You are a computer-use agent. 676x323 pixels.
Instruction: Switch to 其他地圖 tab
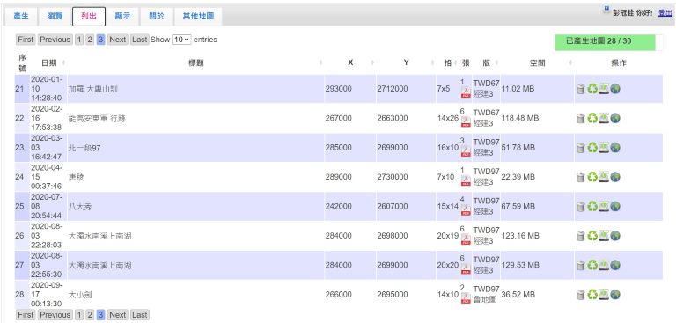[x=198, y=17]
